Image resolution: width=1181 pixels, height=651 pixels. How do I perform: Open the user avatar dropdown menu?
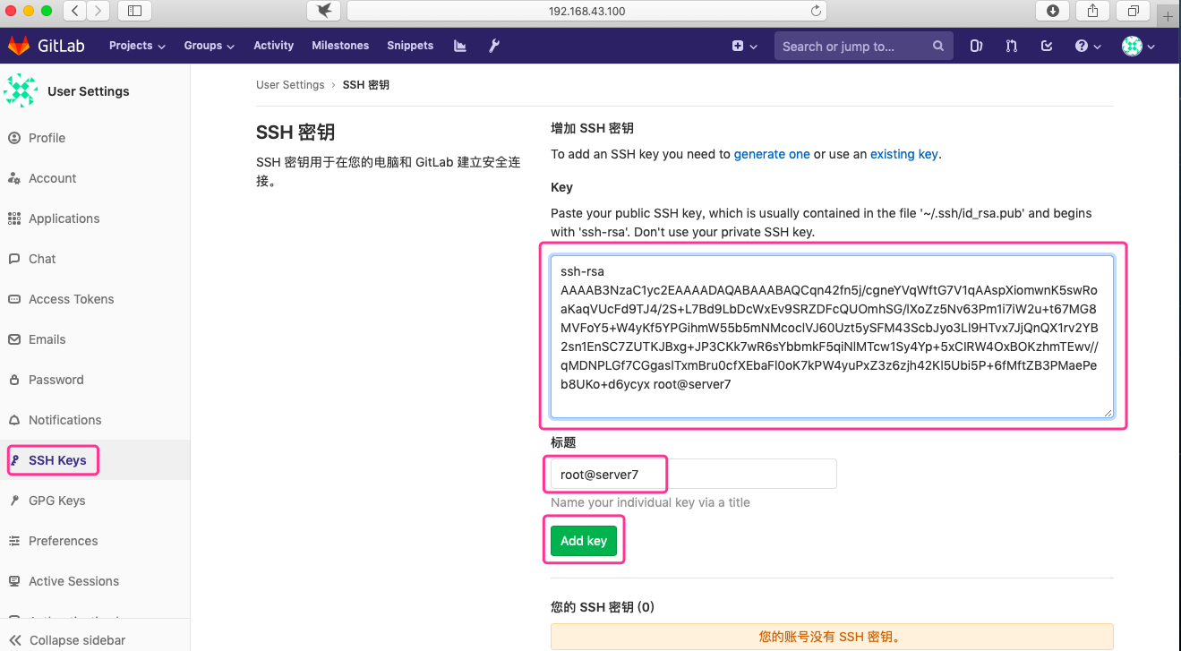(1138, 47)
